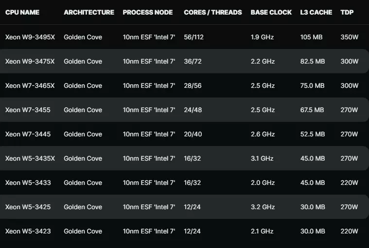Select the Xeon W9-3475X cell
369x248 pixels.
[30, 61]
